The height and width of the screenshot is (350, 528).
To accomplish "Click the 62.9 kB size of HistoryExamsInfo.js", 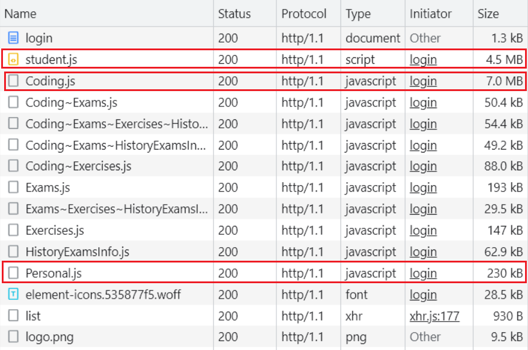I will pyautogui.click(x=503, y=252).
